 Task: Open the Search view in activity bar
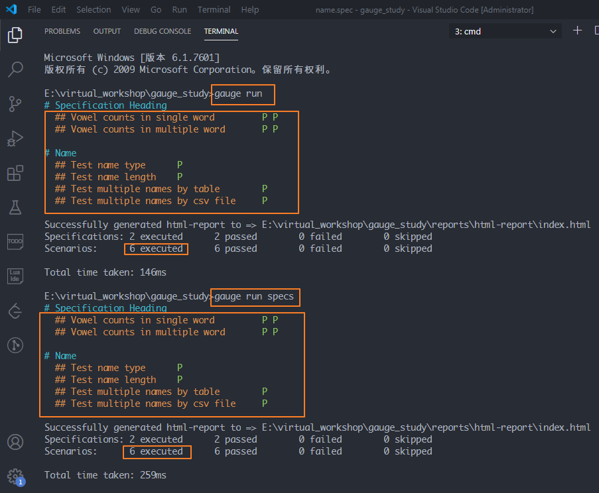pyautogui.click(x=15, y=70)
